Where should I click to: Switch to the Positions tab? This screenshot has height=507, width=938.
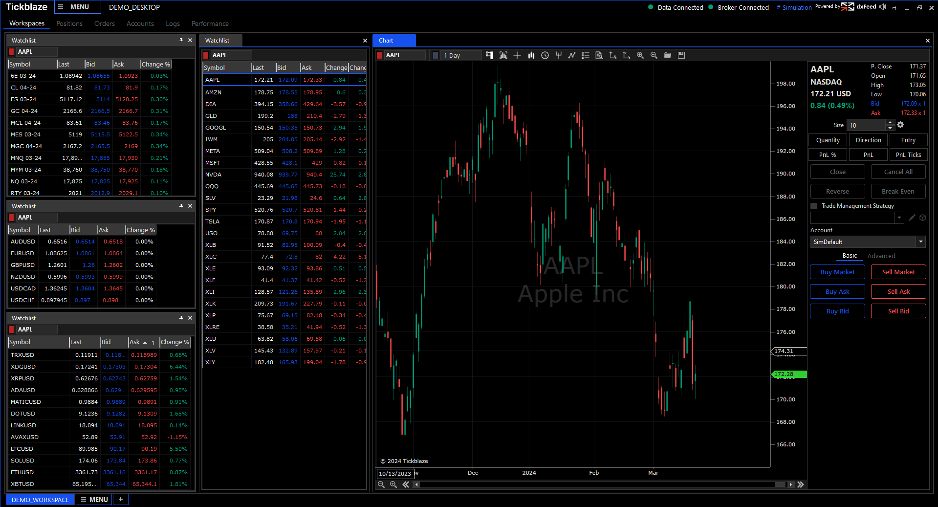pyautogui.click(x=69, y=23)
